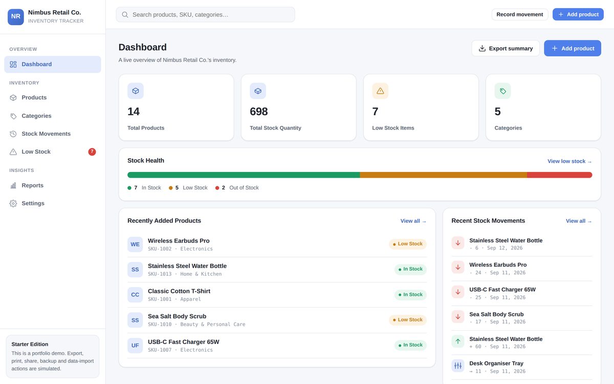The height and width of the screenshot is (384, 614).
Task: Open the Dashboard navigation item
Action: tap(53, 65)
